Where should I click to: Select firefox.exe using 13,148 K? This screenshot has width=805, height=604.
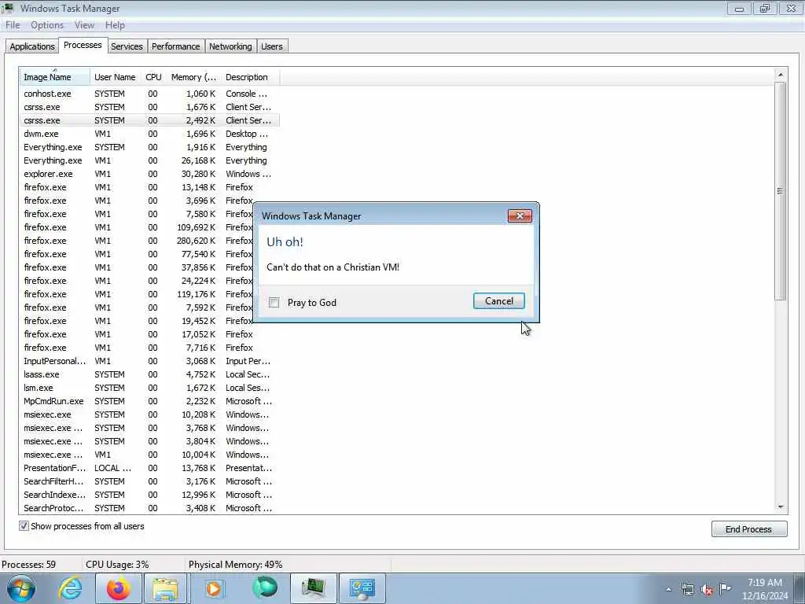click(150, 187)
